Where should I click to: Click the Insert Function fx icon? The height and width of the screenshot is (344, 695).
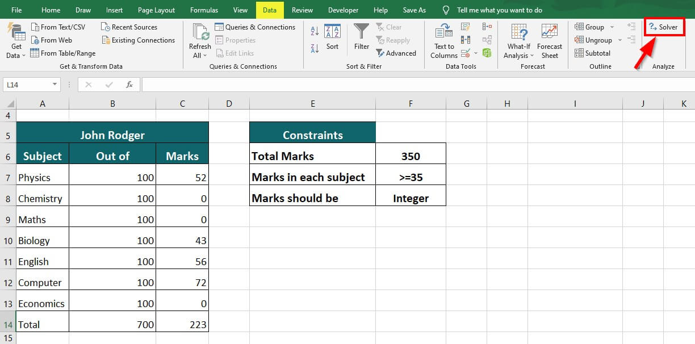click(129, 85)
